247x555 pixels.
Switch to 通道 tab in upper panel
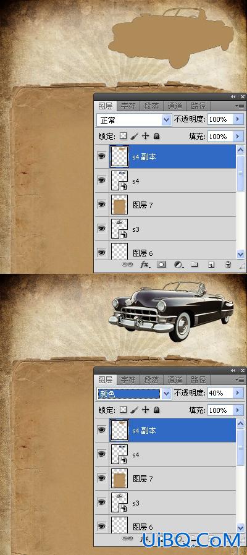175,106
